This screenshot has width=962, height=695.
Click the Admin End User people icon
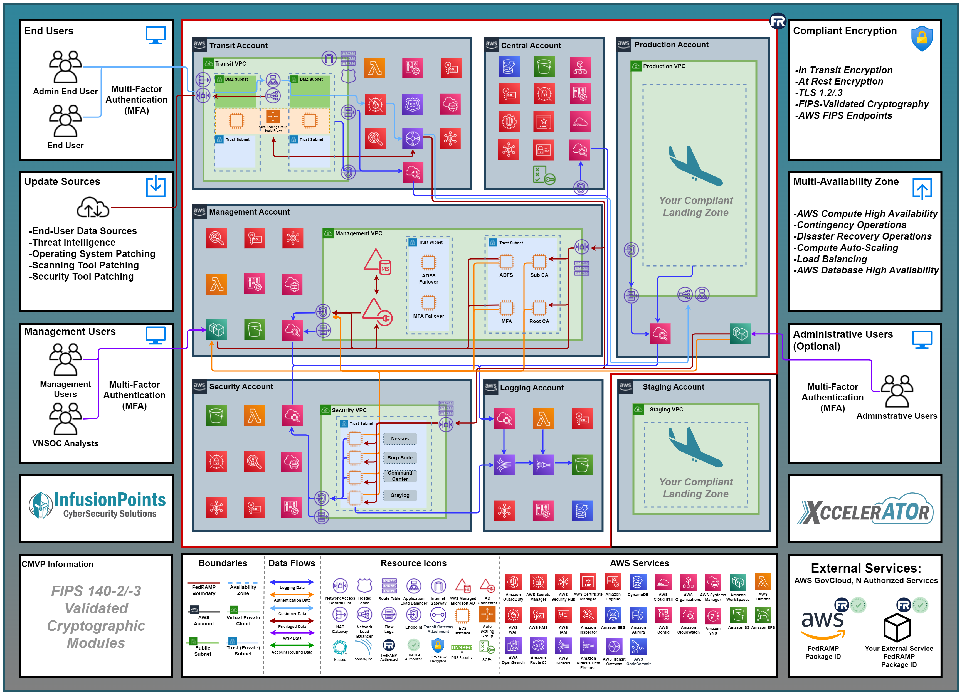[65, 66]
